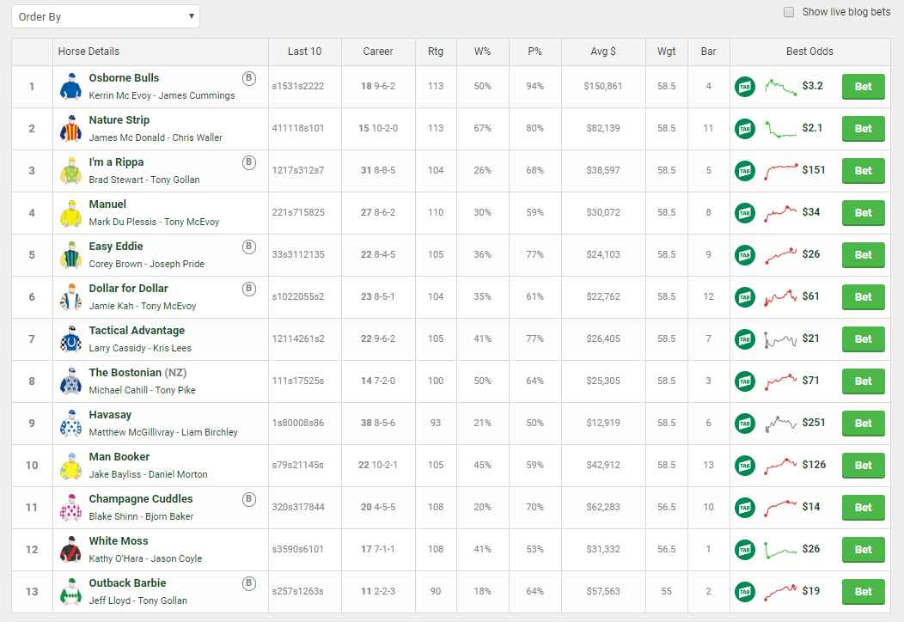Click the TAB bookmaker icon in Manuel's row
The height and width of the screenshot is (622, 904).
(744, 213)
